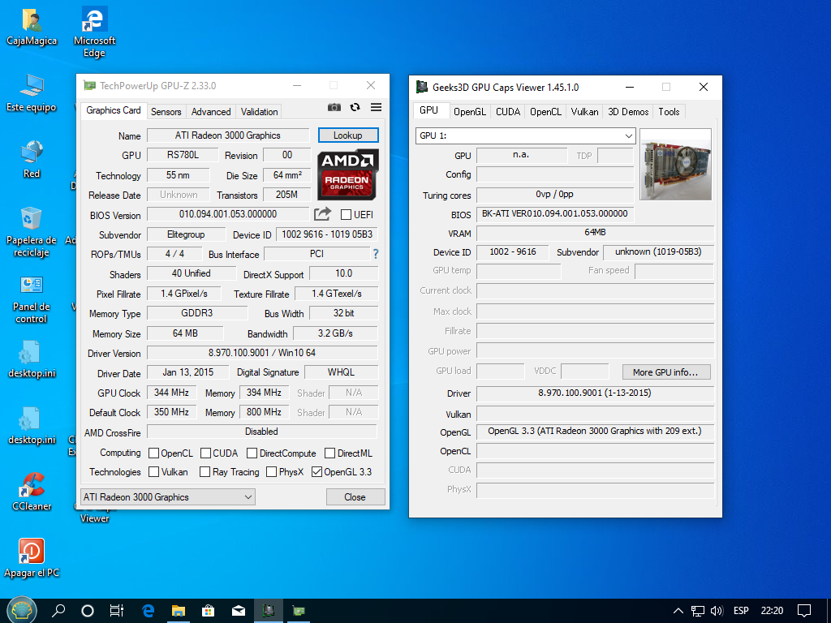831x623 pixels.
Task: Open Mail from the taskbar
Action: 238,611
